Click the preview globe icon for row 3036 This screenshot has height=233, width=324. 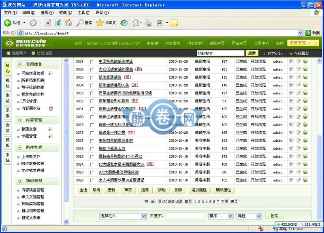(305, 69)
